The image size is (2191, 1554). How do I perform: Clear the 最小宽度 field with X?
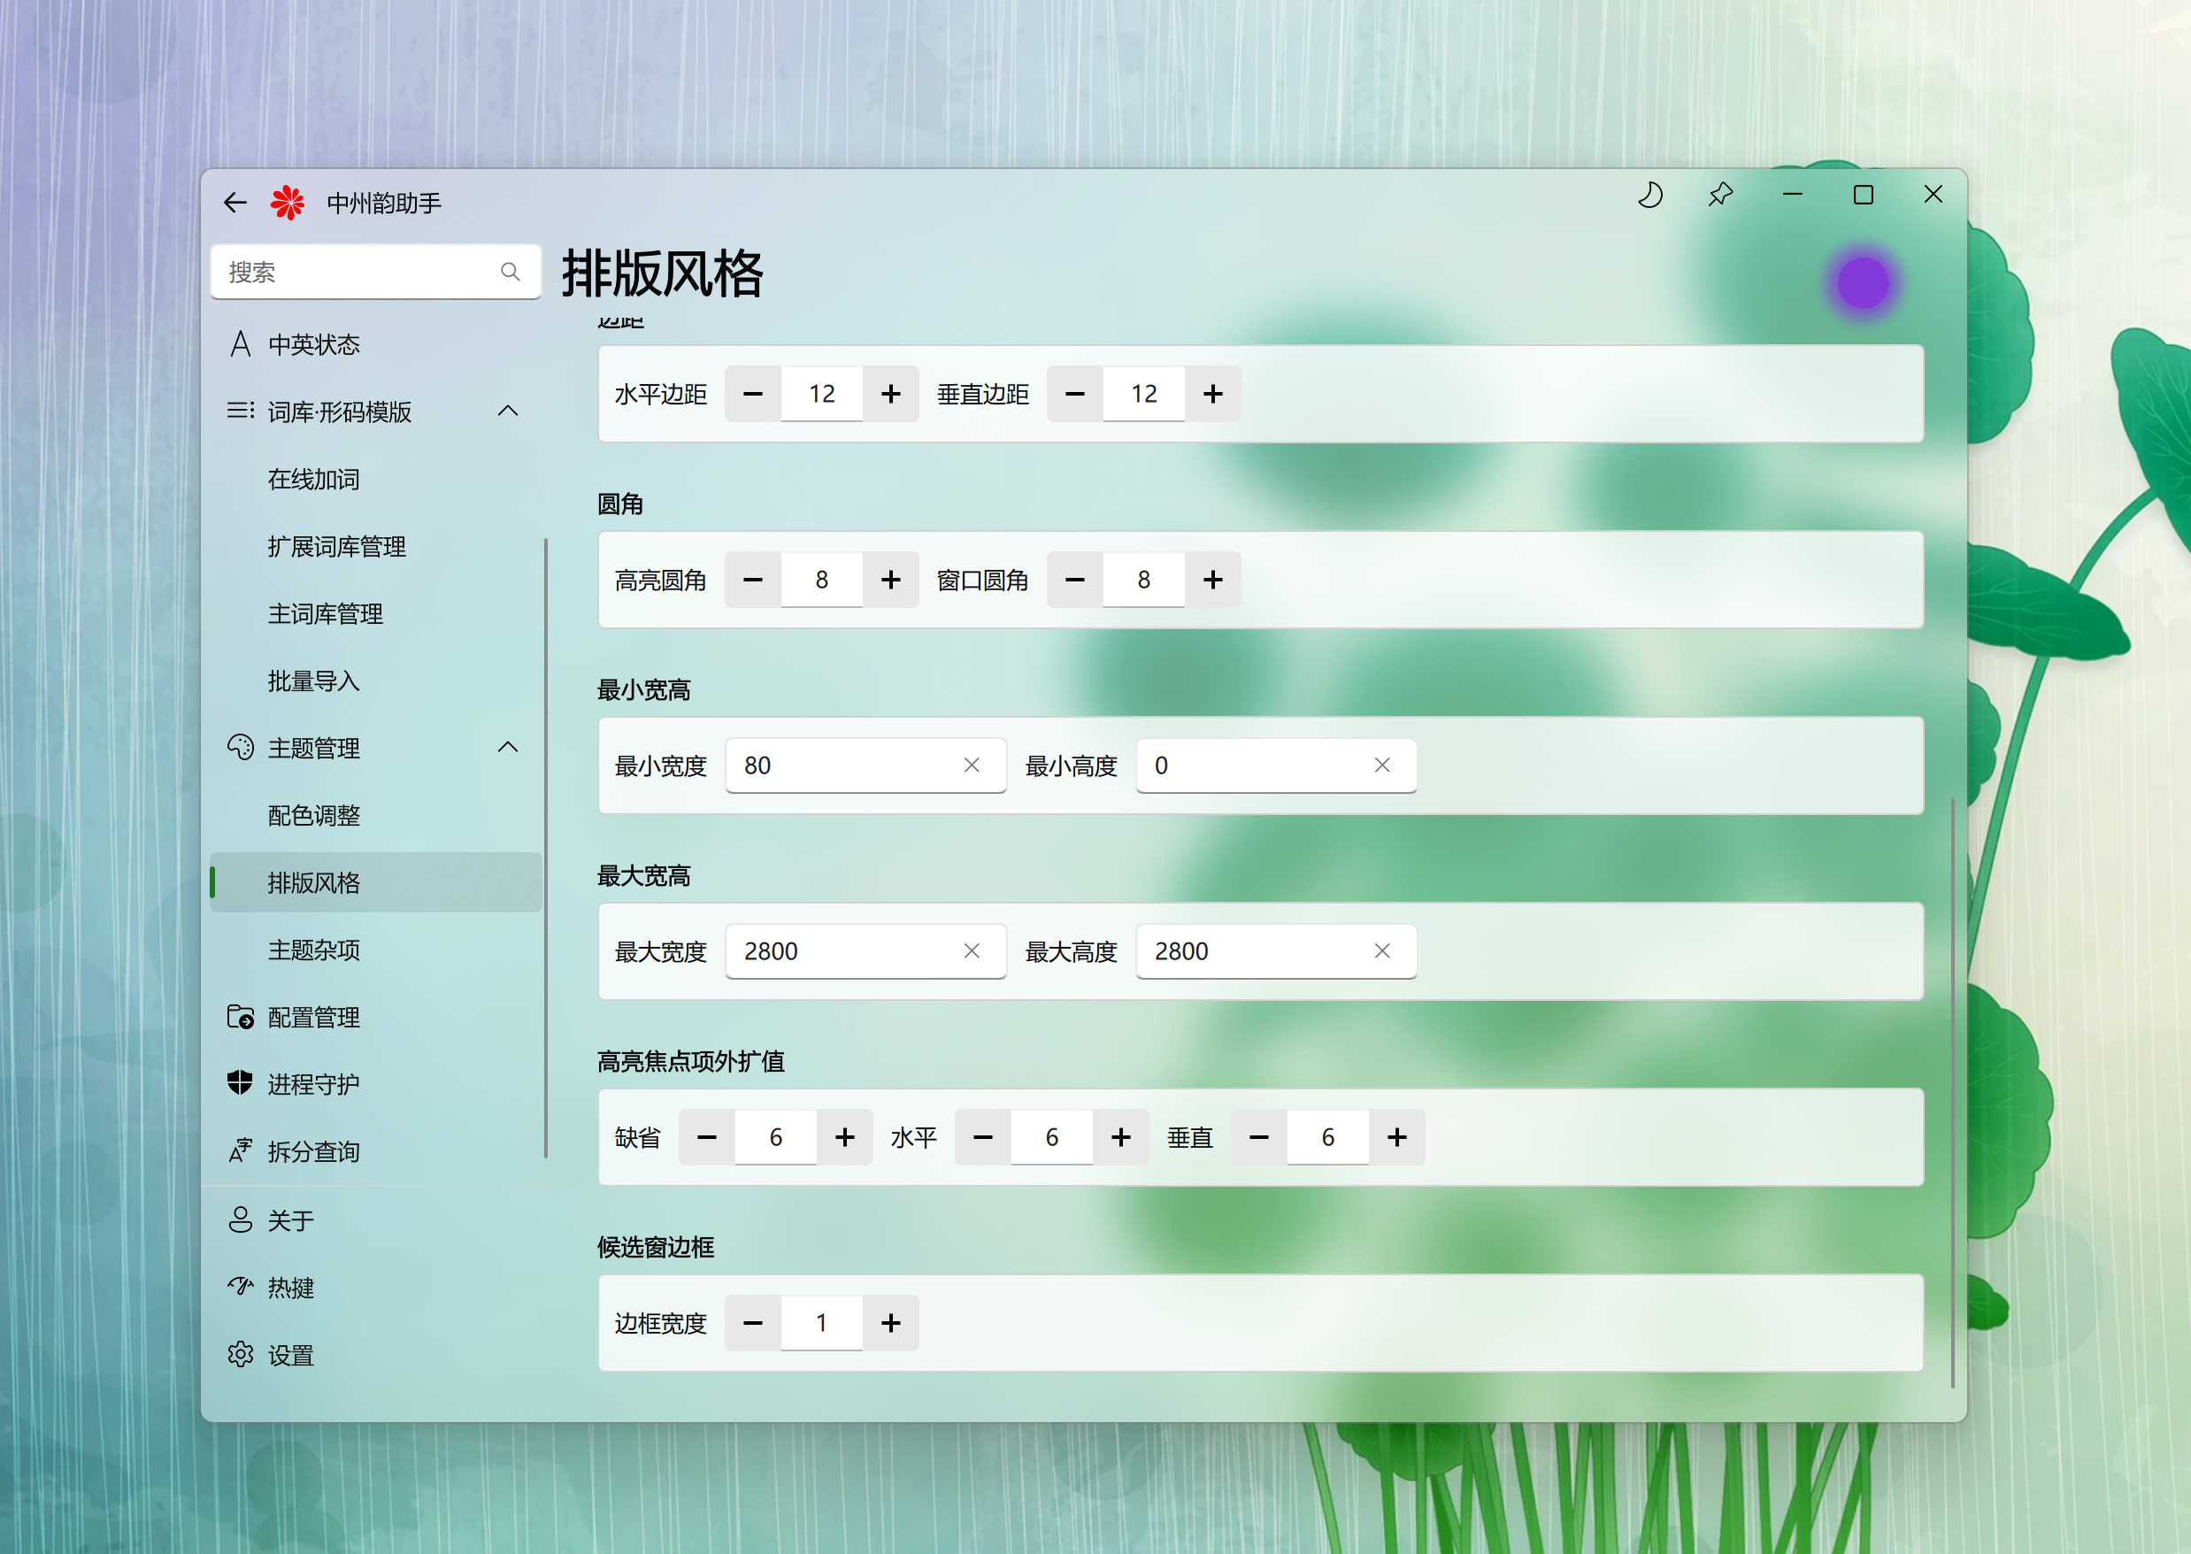click(x=971, y=765)
